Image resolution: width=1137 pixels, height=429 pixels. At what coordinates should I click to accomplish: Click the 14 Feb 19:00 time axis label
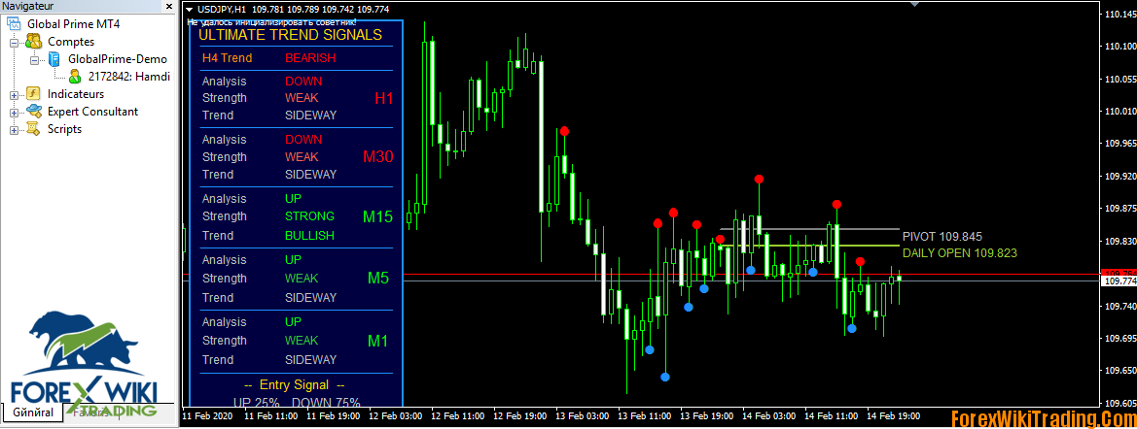click(891, 416)
